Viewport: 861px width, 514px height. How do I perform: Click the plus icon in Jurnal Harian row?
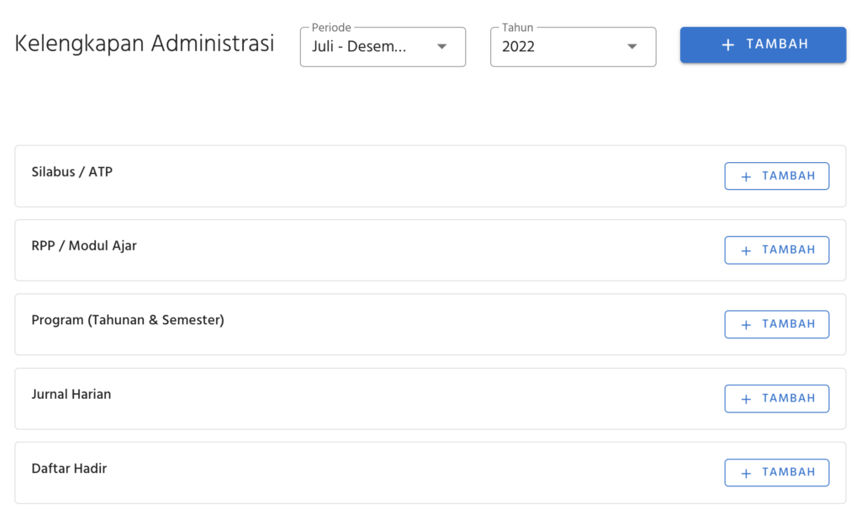click(x=746, y=399)
